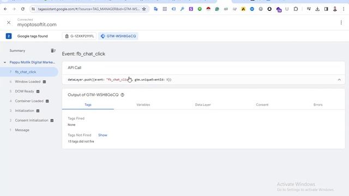Click the blue eye extension icon
Viewport: 349px width, 196px height.
point(252,9)
